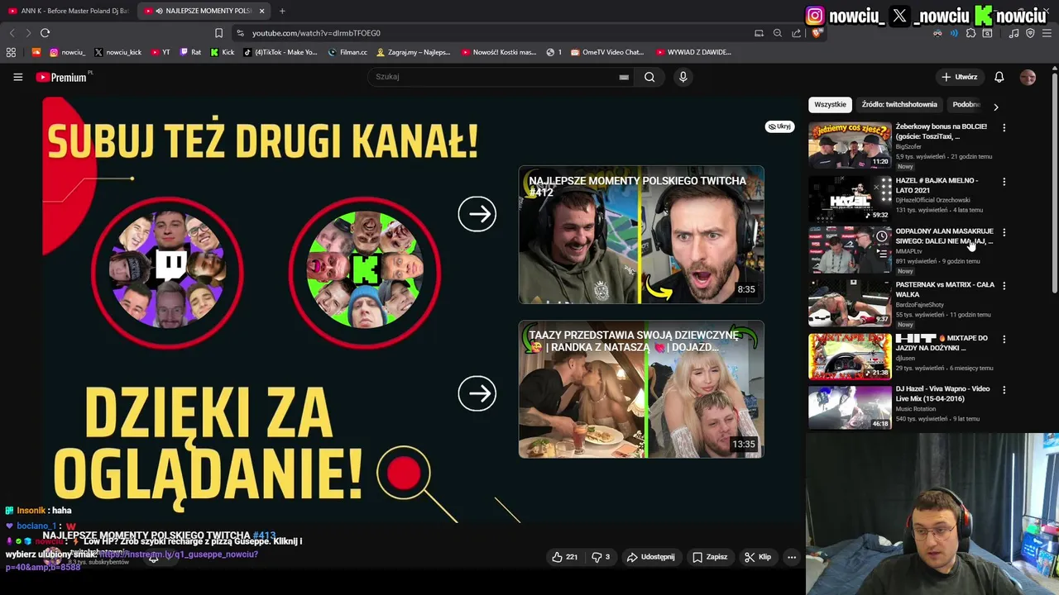Open OmeTV Video Chat bookmark
1059x595 pixels.
[606, 52]
